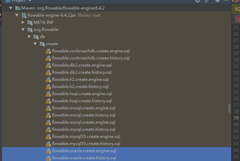Click the Project tree vertical scrollbar thumb
Image resolution: width=240 pixels, height=161 pixels.
[x=229, y=108]
